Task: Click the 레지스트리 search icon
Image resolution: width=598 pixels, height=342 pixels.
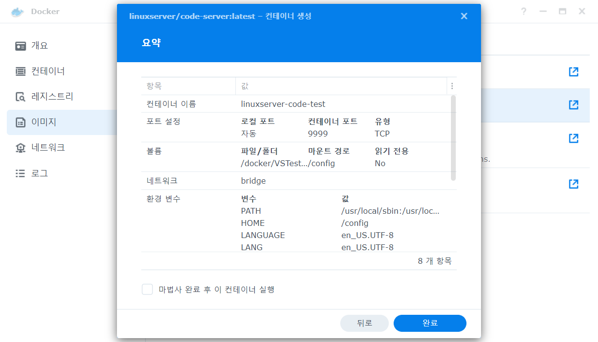Action: 20,97
